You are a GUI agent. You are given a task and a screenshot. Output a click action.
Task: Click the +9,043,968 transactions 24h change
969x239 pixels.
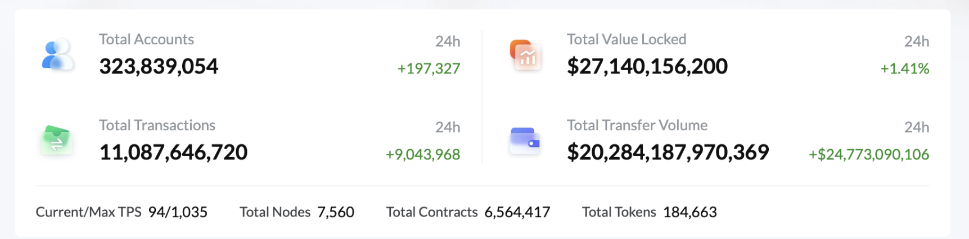coord(423,154)
